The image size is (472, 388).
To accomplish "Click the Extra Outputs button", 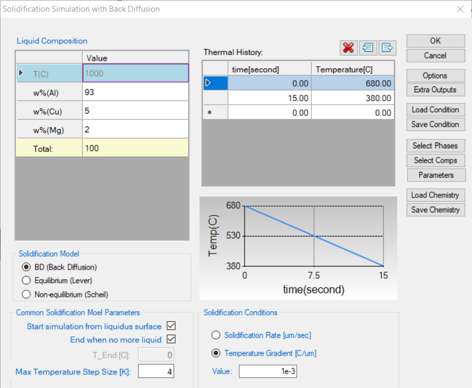I will click(435, 90).
